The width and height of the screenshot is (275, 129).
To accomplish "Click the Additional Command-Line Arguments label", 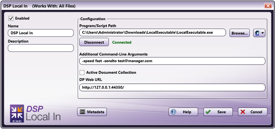I will [x=113, y=54].
